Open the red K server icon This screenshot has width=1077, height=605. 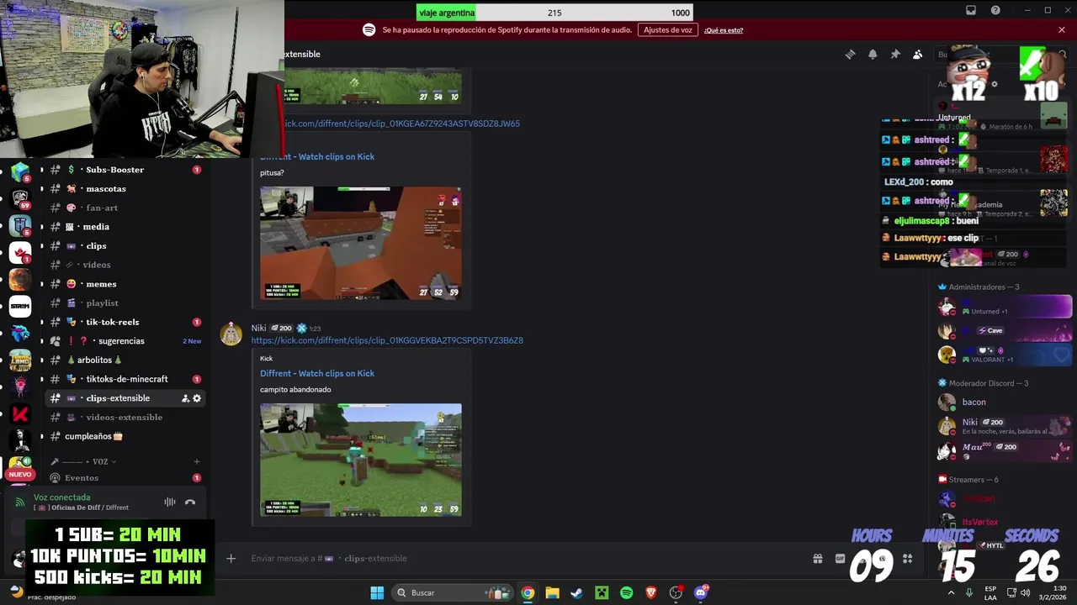(20, 414)
